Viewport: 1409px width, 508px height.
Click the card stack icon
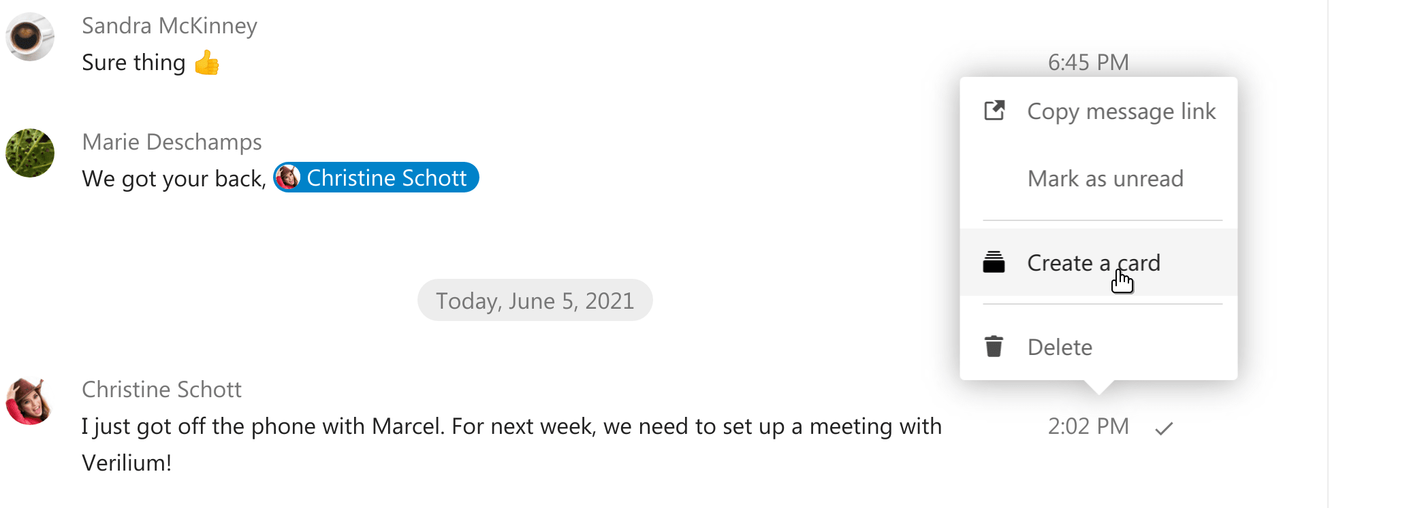994,263
